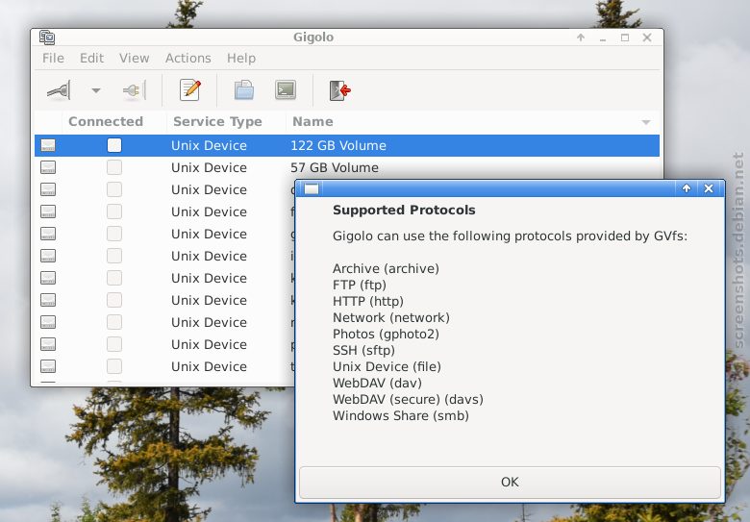Click drive icon of 57 GB Volume row
Screen dimensions: 750x522
48,167
